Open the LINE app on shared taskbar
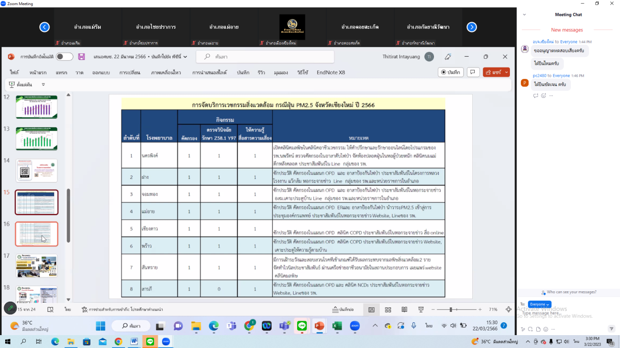This screenshot has height=348, width=620. pos(302,326)
